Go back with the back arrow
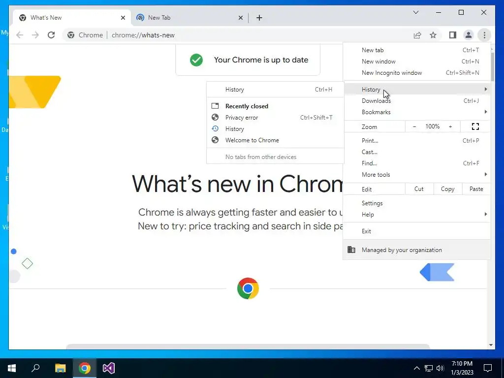 tap(20, 35)
